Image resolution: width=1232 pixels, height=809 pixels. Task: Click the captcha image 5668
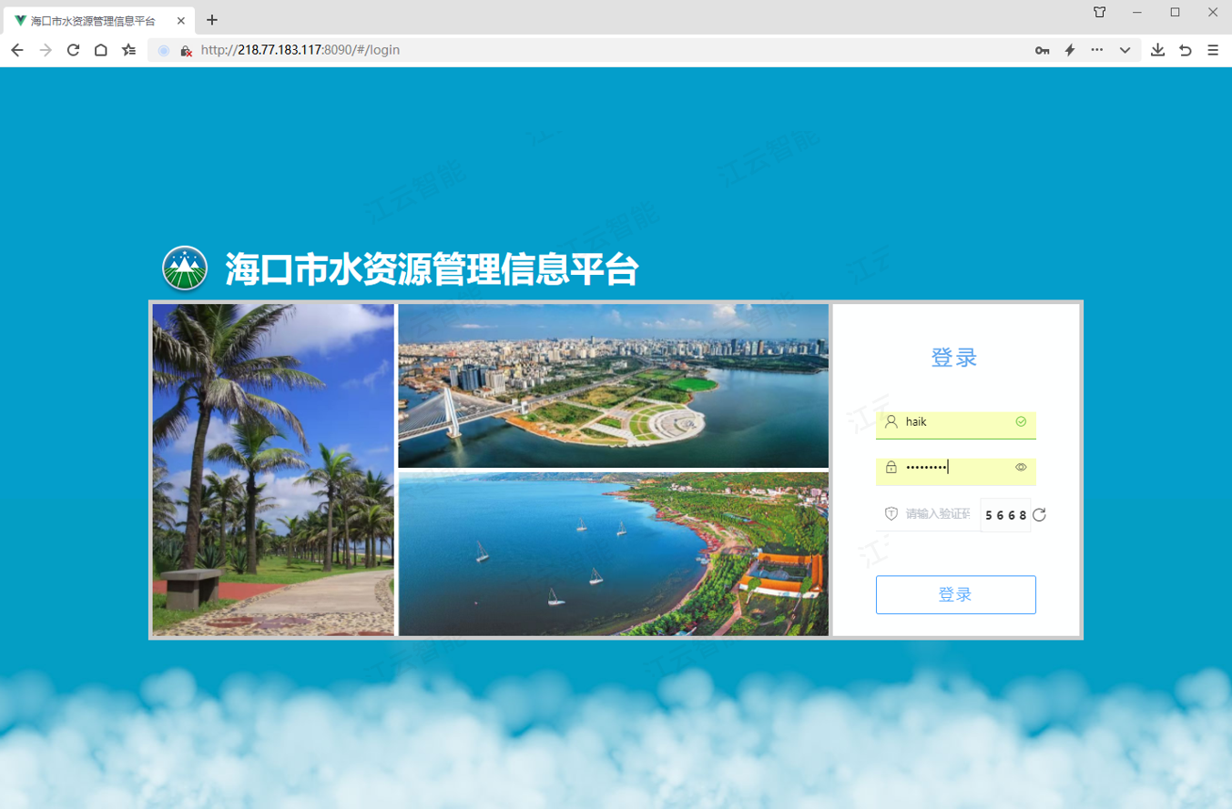click(x=1005, y=515)
